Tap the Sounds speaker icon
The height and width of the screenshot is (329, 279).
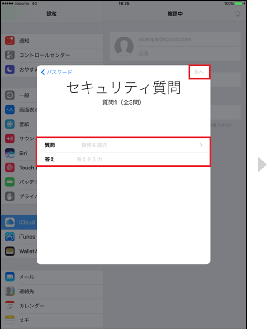click(x=10, y=139)
